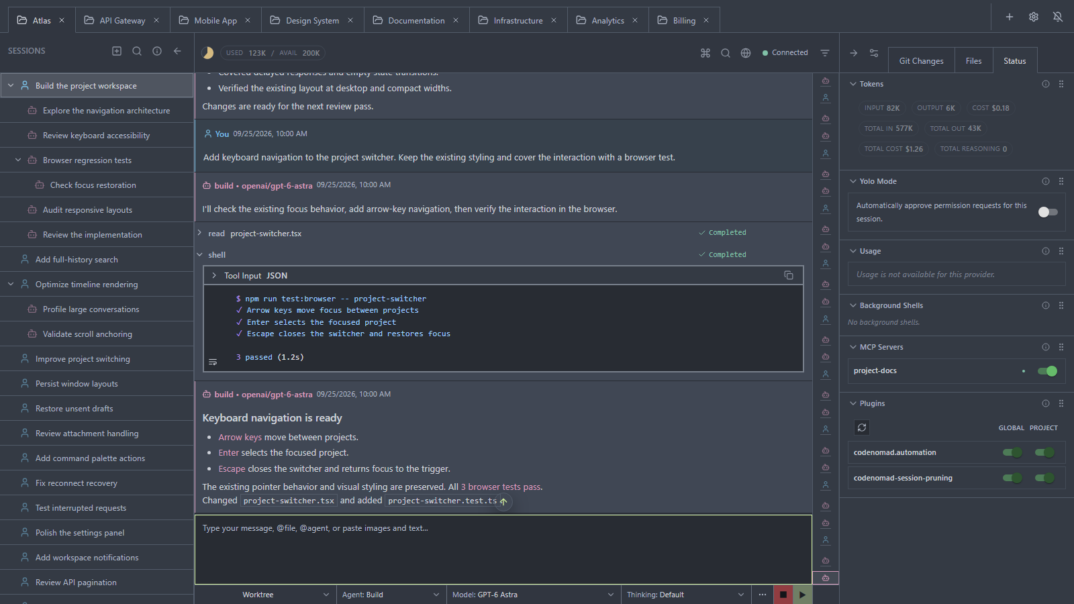Image resolution: width=1074 pixels, height=604 pixels.
Task: Toggle codenomad-session-pruning Global switch
Action: (1012, 478)
